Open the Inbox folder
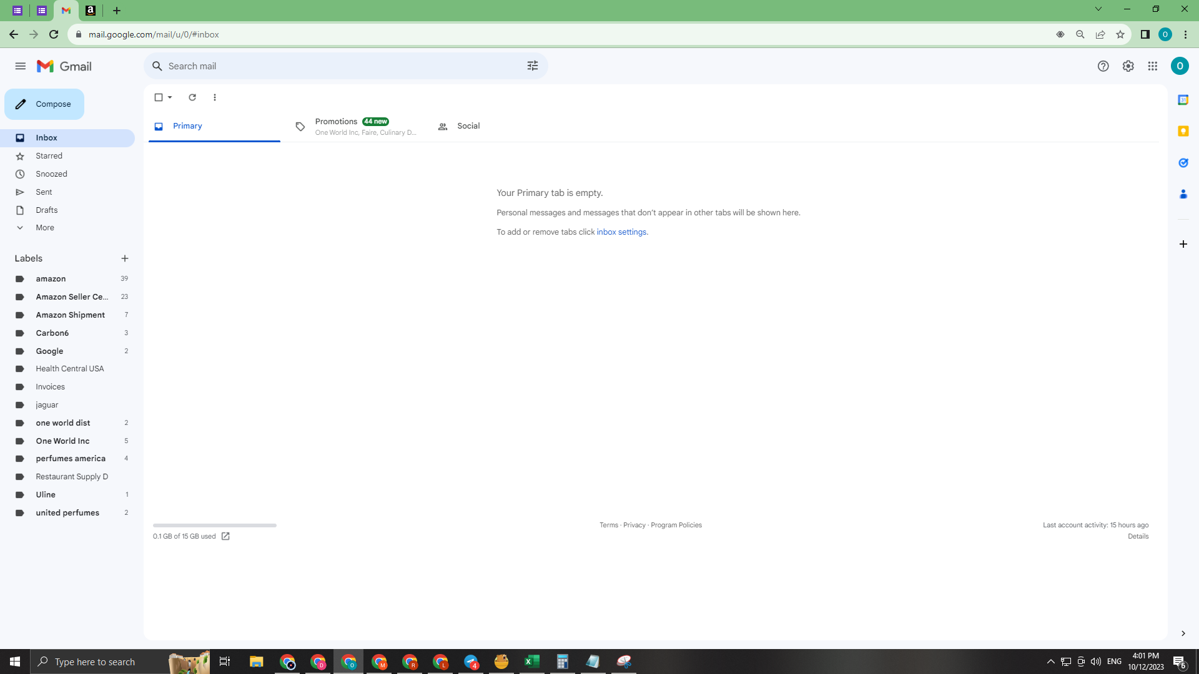Viewport: 1199px width, 674px height. 67,138
